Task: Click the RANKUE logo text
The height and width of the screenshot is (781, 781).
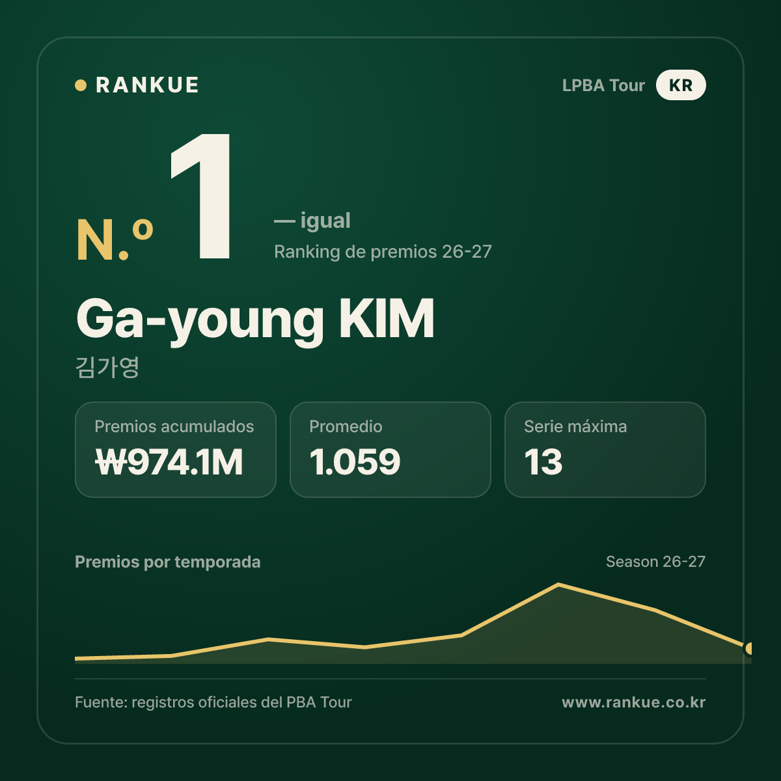Action: (x=147, y=85)
